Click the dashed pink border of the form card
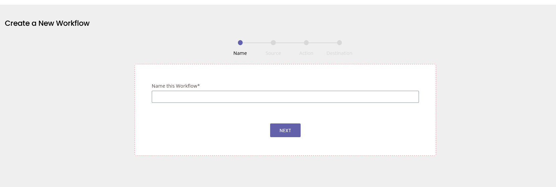 click(285, 64)
